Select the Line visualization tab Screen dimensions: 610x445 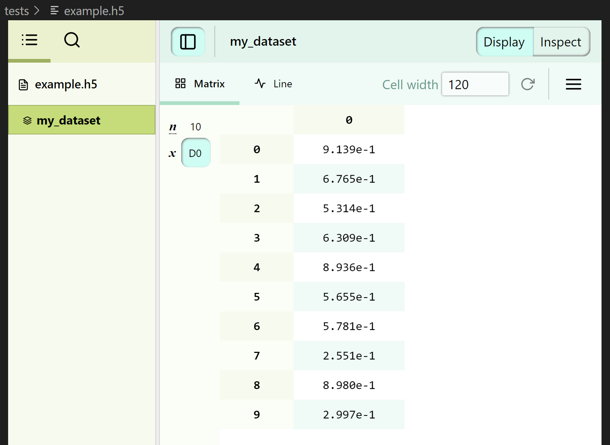coord(273,84)
